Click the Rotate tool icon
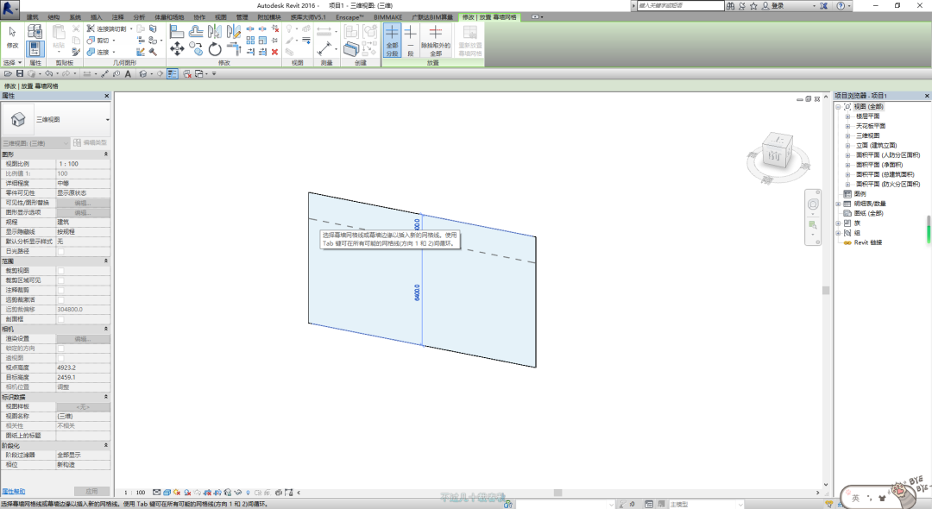Viewport: 932px width, 509px height. 215,49
